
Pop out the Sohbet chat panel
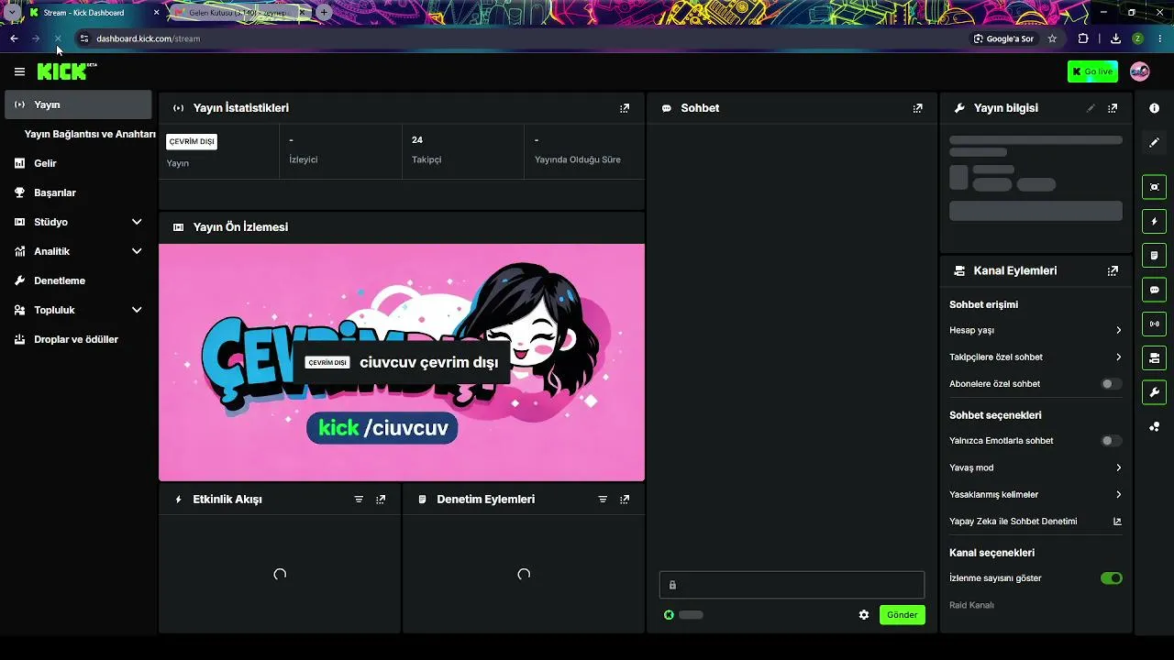pyautogui.click(x=918, y=108)
